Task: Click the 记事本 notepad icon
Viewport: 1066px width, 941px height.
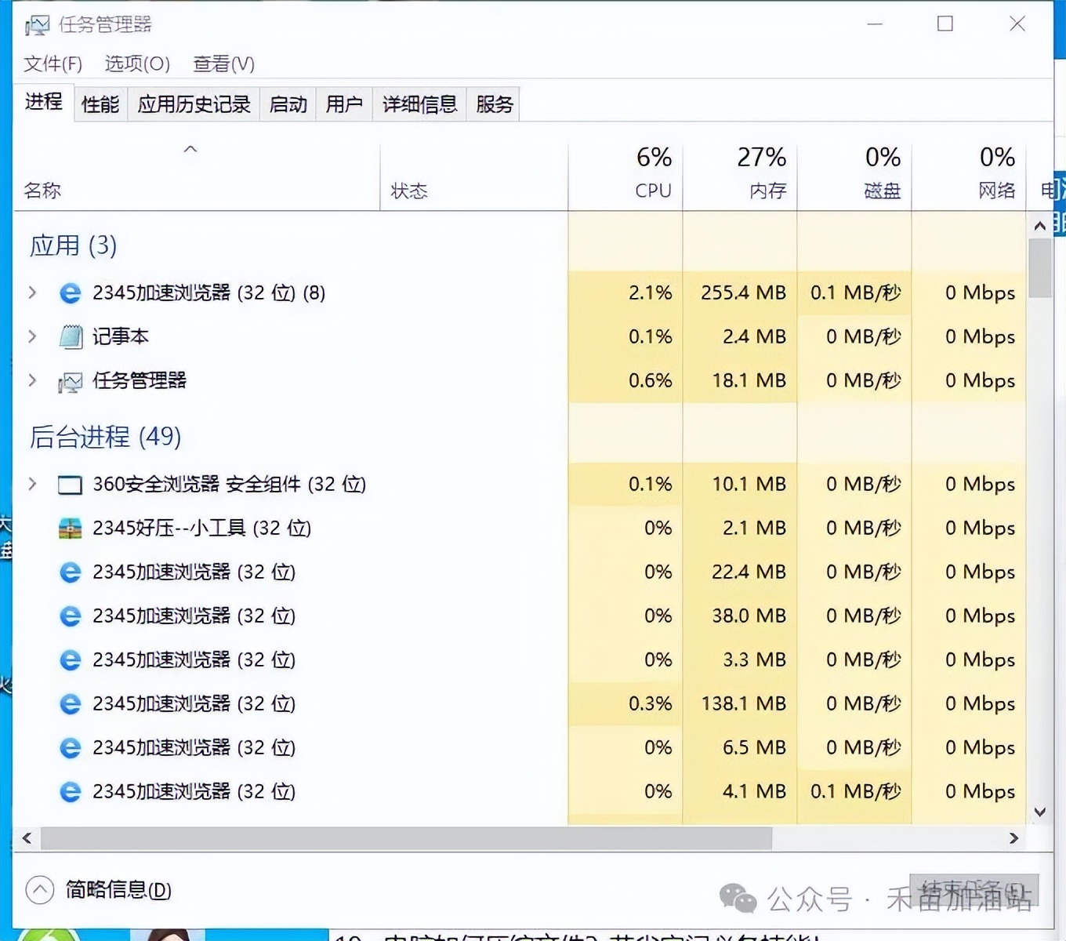Action: (70, 337)
